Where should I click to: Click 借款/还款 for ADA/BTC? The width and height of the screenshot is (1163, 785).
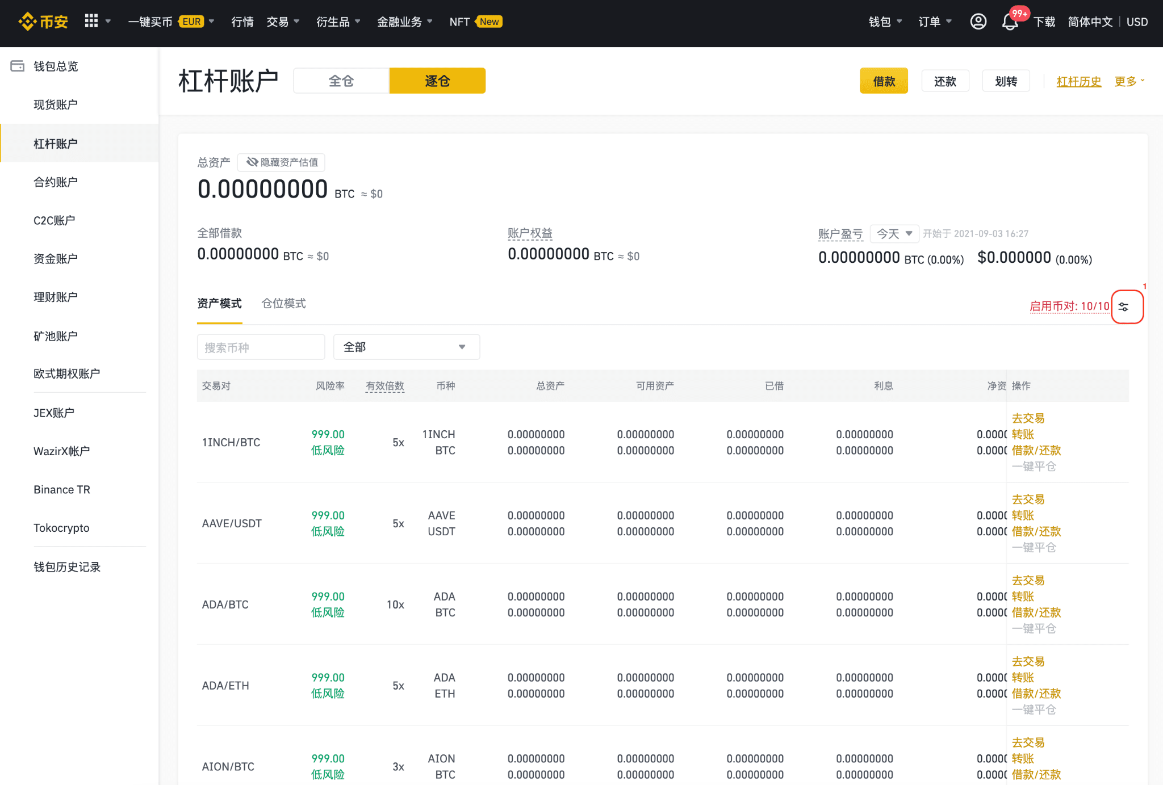1036,612
